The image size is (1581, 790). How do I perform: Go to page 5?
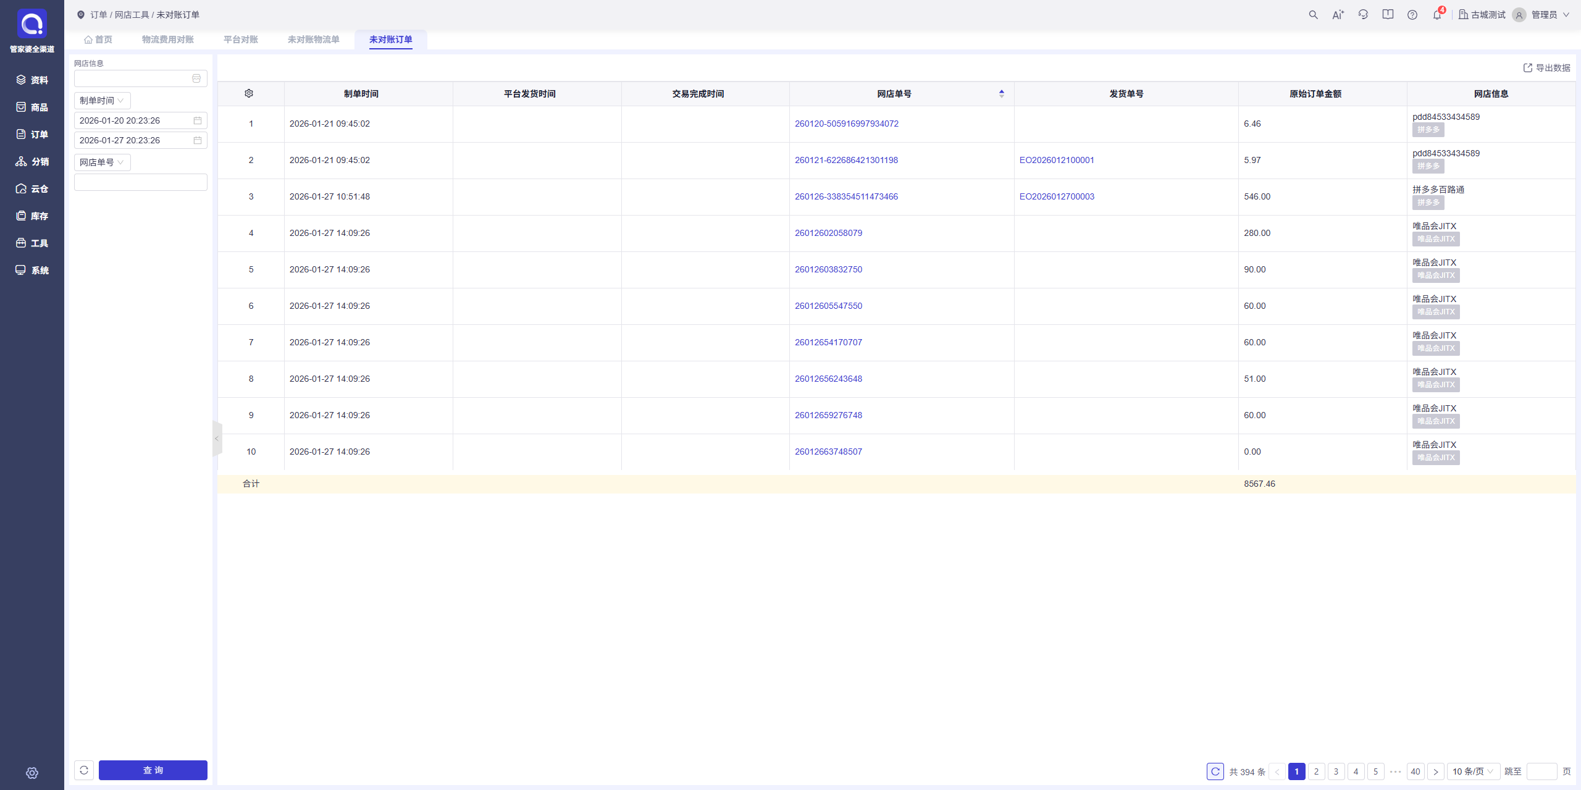point(1375,771)
